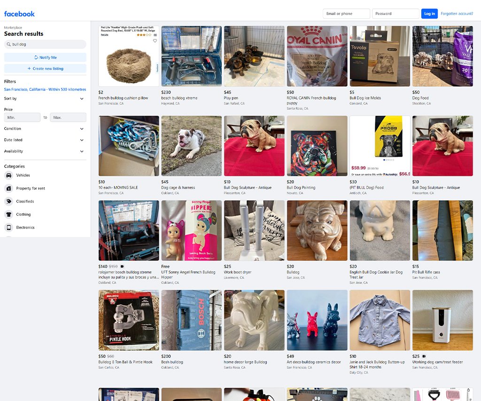Open Bull Dog Painting listing image

coord(317,146)
